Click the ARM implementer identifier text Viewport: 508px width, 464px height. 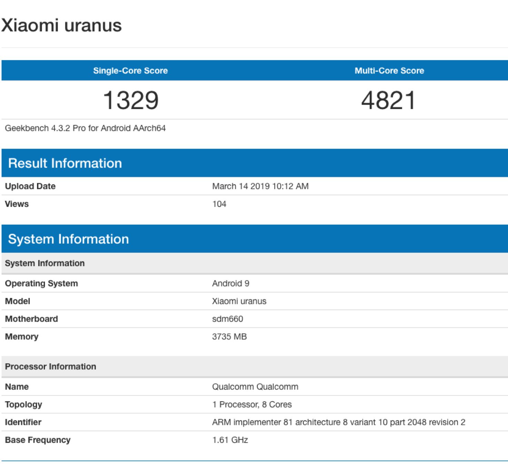339,422
